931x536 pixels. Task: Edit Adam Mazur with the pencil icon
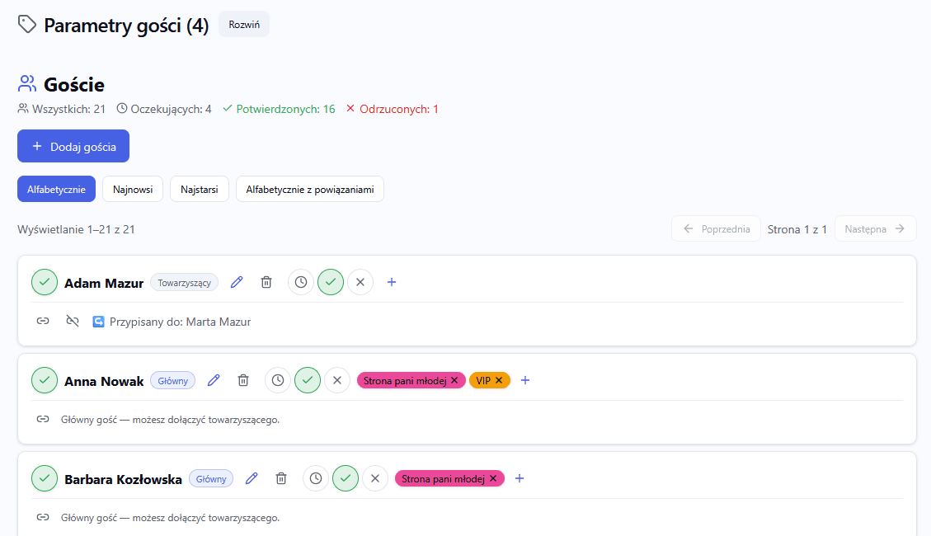tap(237, 282)
